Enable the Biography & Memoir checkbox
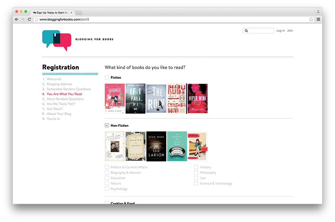This screenshot has width=335, height=222. [x=107, y=173]
